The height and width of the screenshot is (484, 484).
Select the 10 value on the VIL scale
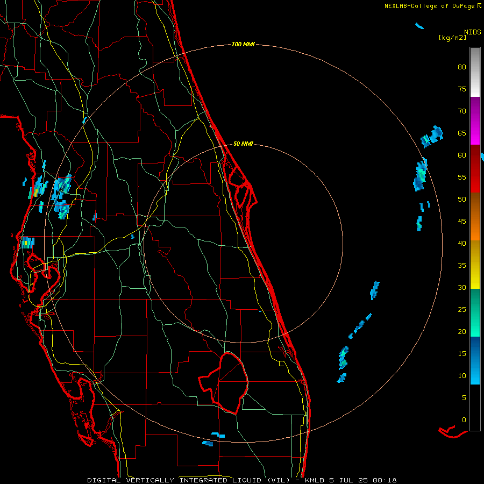tap(462, 376)
